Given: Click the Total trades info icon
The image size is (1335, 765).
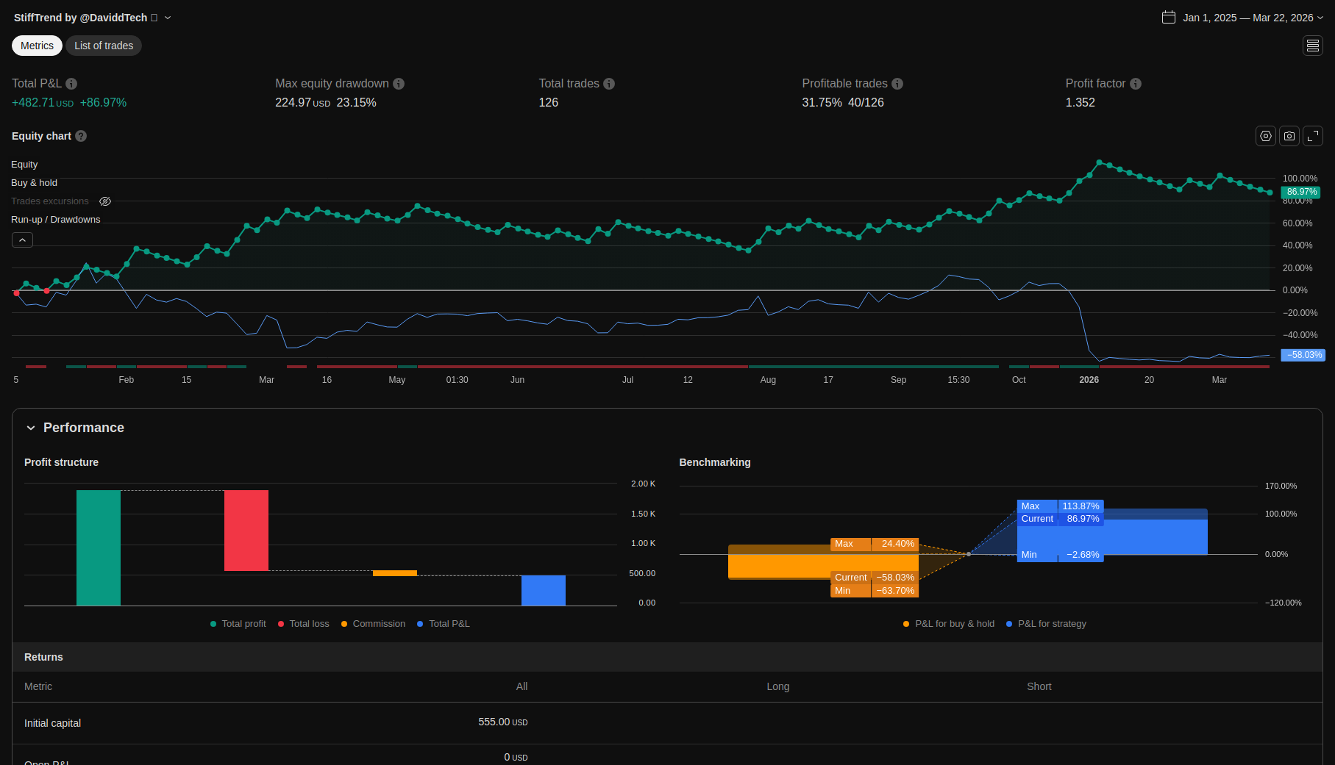Looking at the screenshot, I should (x=609, y=84).
